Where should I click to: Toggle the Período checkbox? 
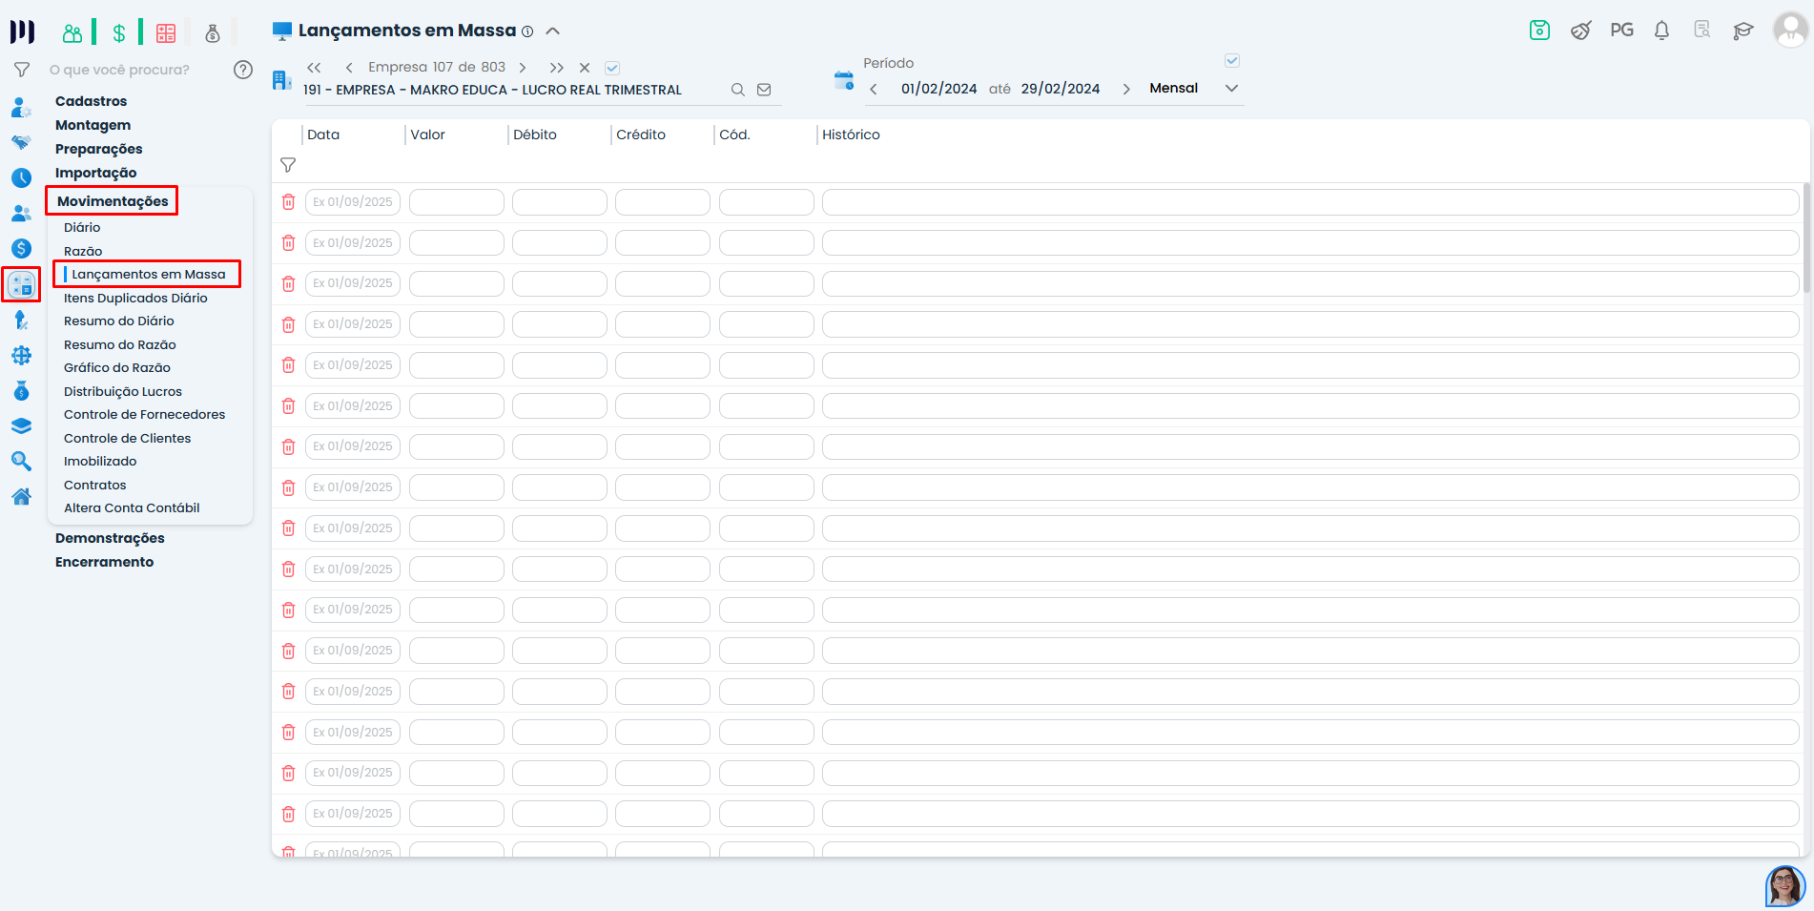[1232, 61]
